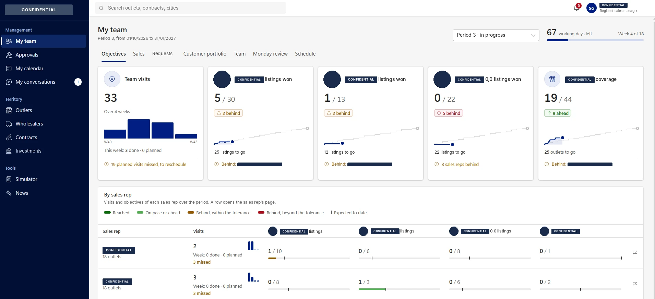Click the working days left progress bar
Image resolution: width=655 pixels, height=299 pixels.
coord(595,40)
